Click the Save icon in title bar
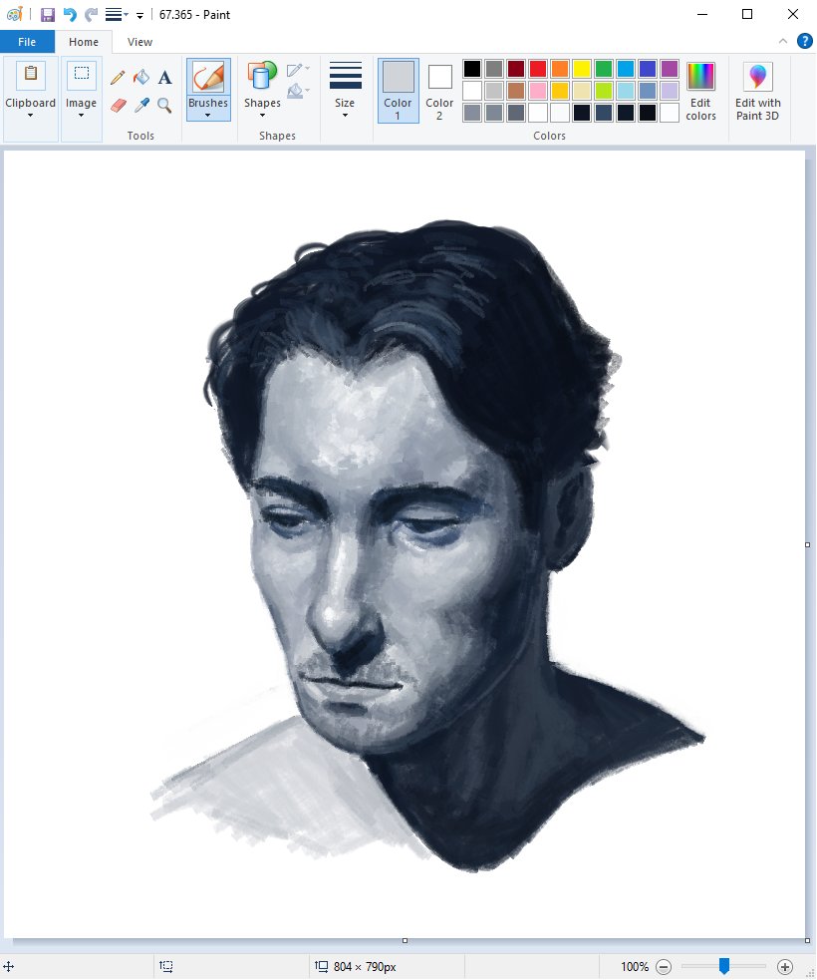This screenshot has height=980, width=817. pyautogui.click(x=47, y=15)
